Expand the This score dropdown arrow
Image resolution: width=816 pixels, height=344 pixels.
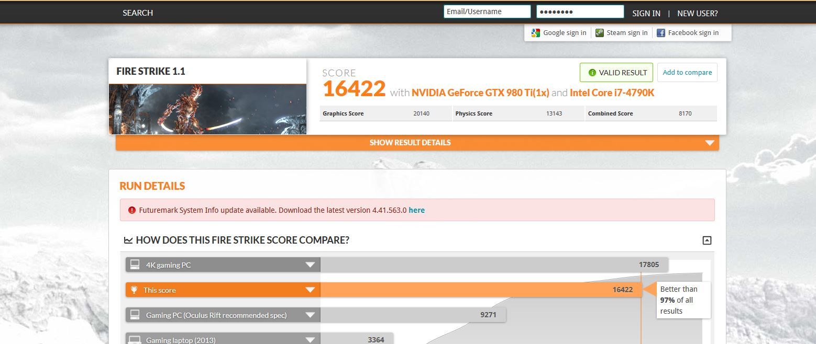click(x=310, y=290)
